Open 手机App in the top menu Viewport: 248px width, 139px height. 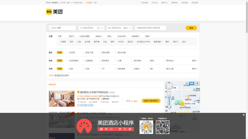click(x=154, y=3)
